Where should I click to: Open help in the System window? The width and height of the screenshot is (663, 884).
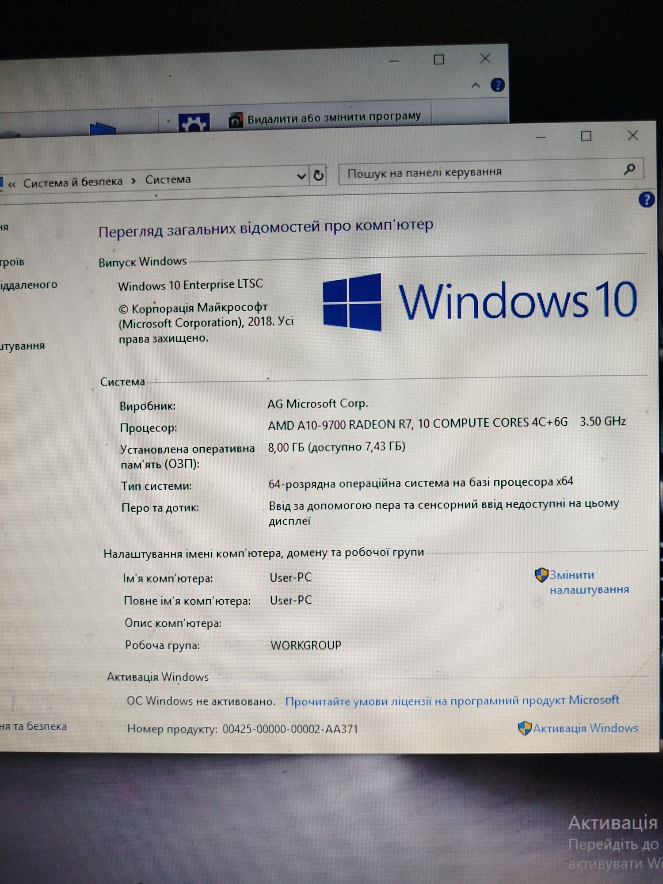(646, 199)
